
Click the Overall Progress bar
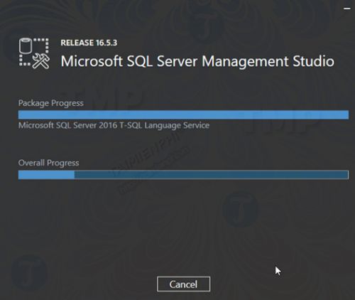click(x=183, y=175)
